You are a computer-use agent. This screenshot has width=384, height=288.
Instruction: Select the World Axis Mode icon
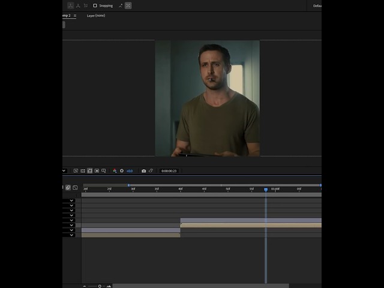(78, 5)
